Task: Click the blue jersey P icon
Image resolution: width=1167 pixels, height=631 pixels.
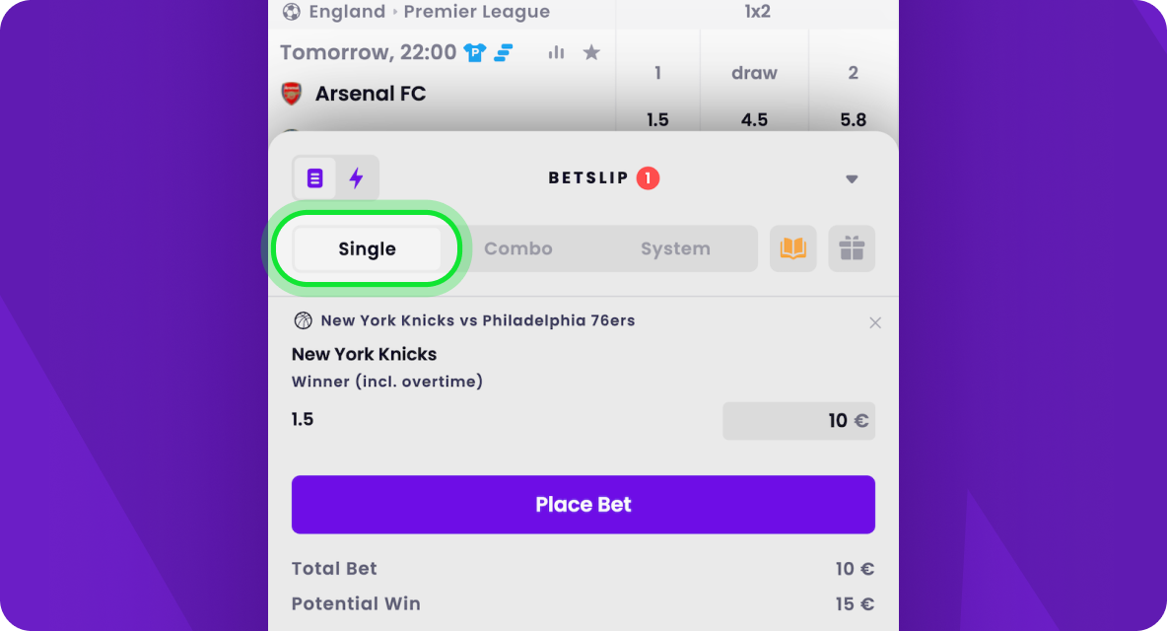Action: (x=476, y=52)
